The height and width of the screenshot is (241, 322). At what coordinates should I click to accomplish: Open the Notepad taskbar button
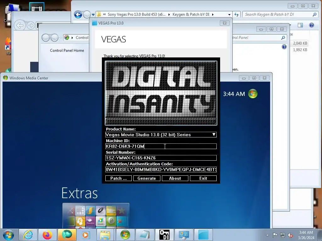[x=145, y=235]
